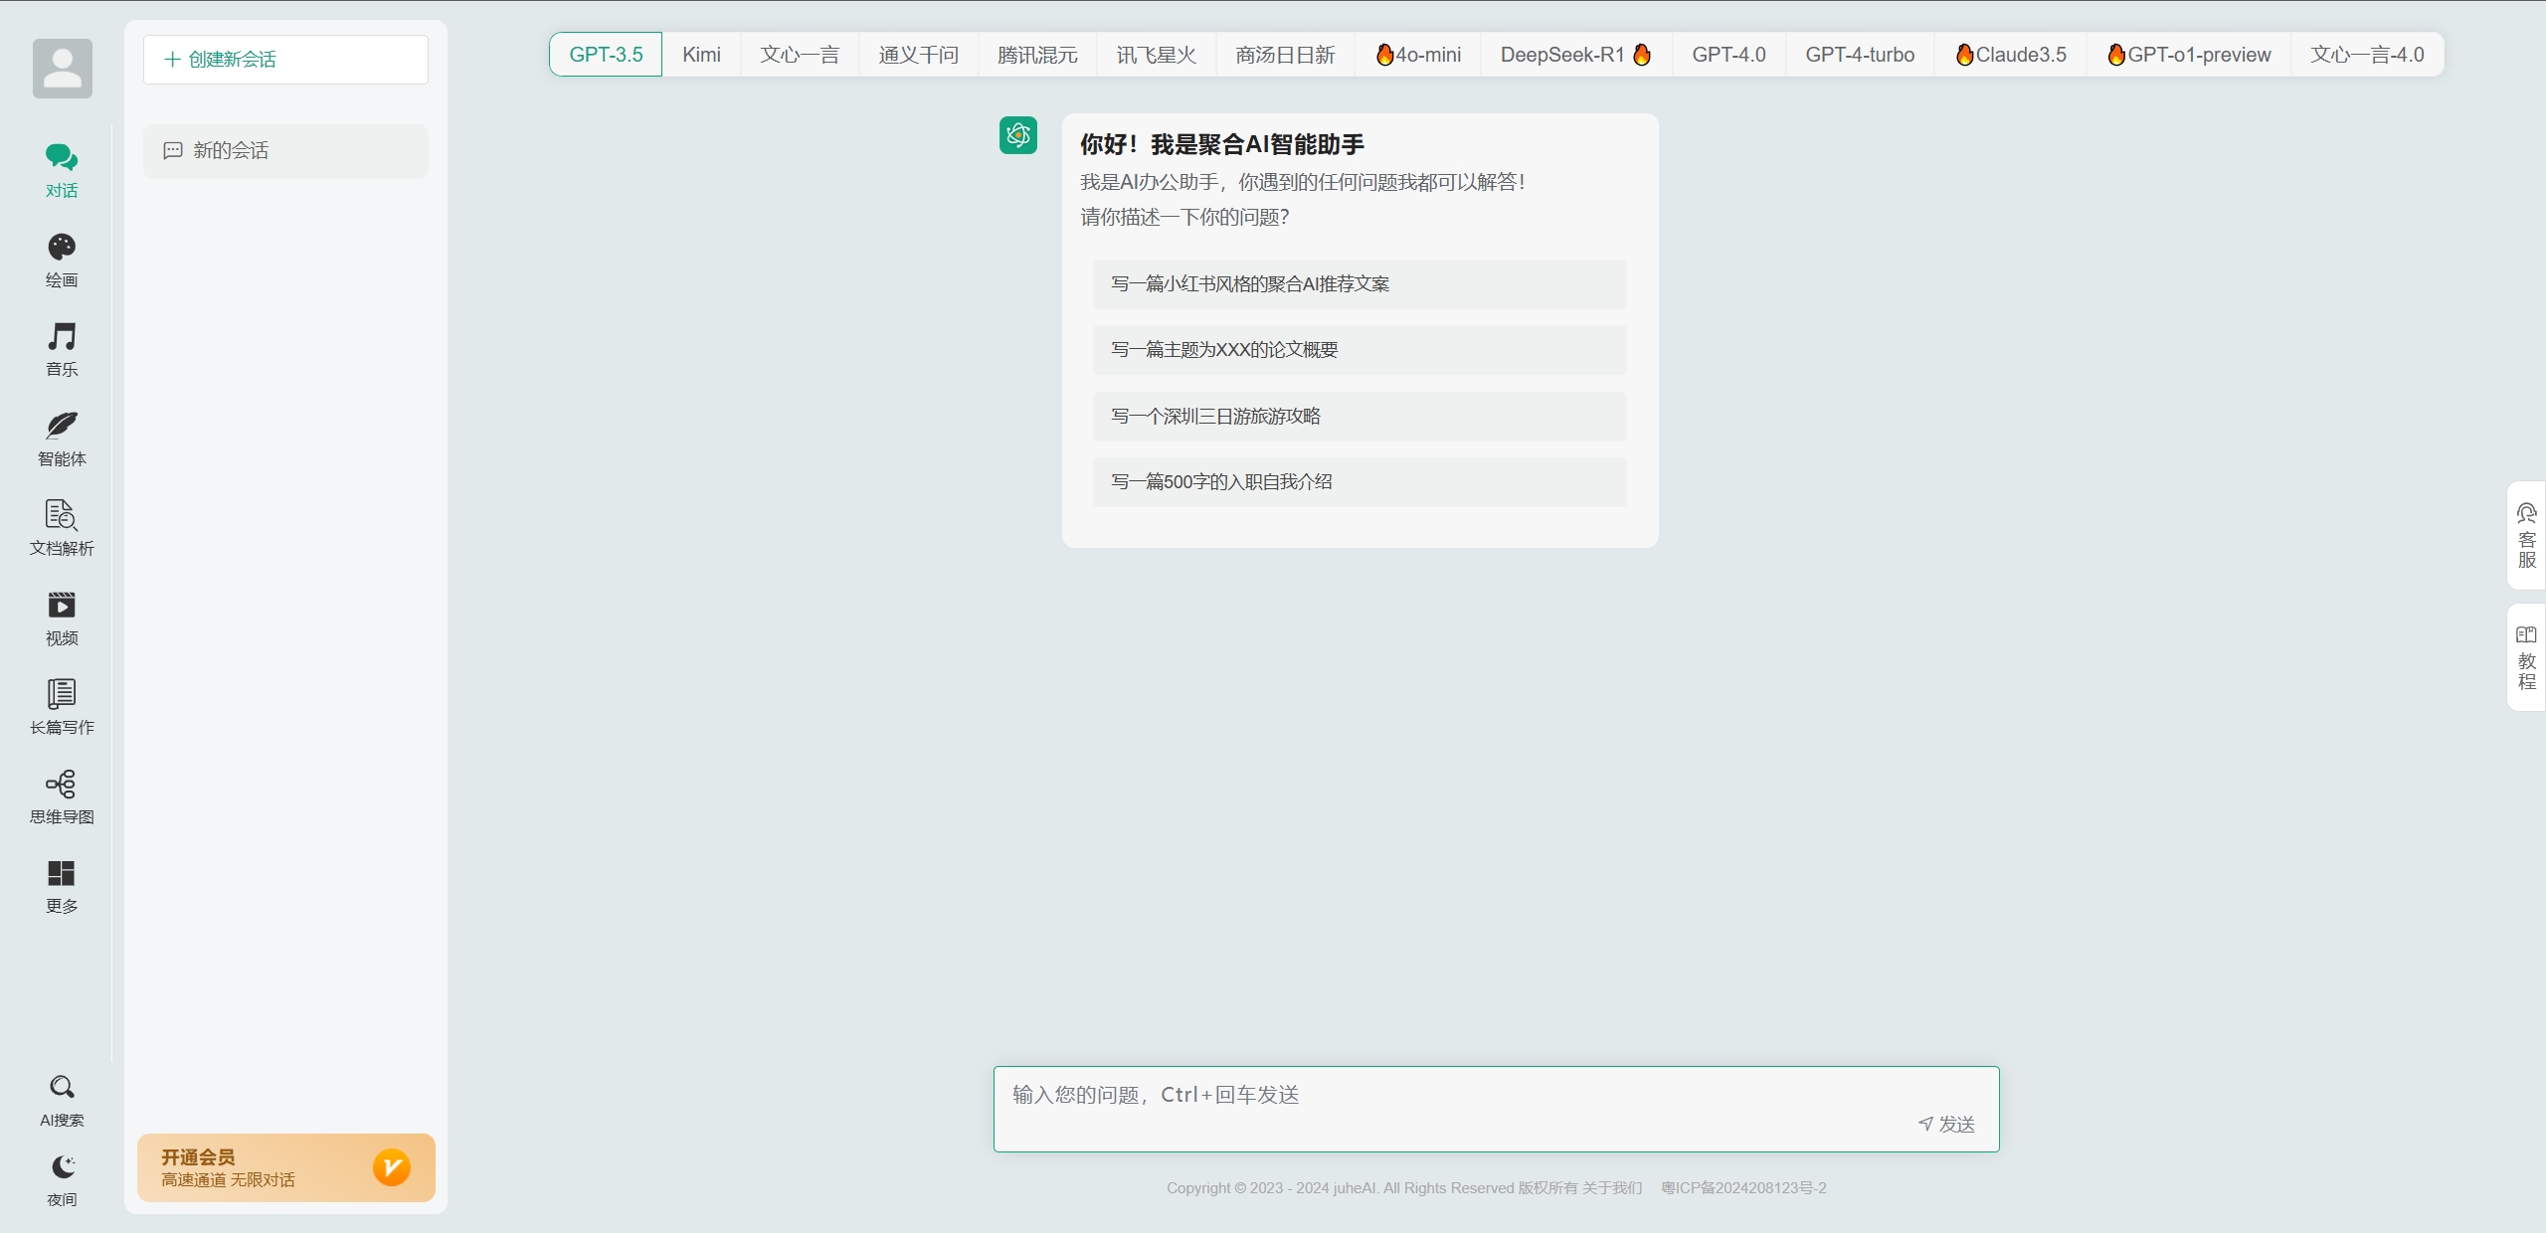
Task: Open the 音乐 music generation panel
Action: click(x=61, y=348)
